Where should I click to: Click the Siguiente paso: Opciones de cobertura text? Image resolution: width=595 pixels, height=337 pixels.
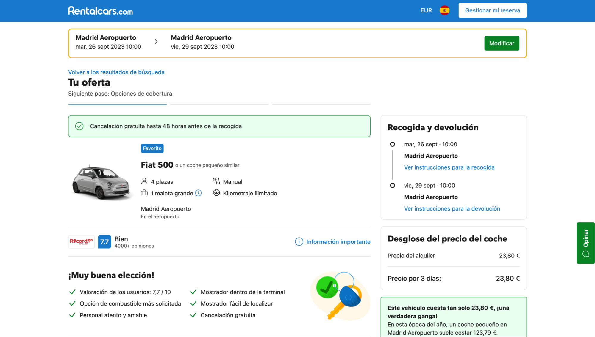[120, 94]
